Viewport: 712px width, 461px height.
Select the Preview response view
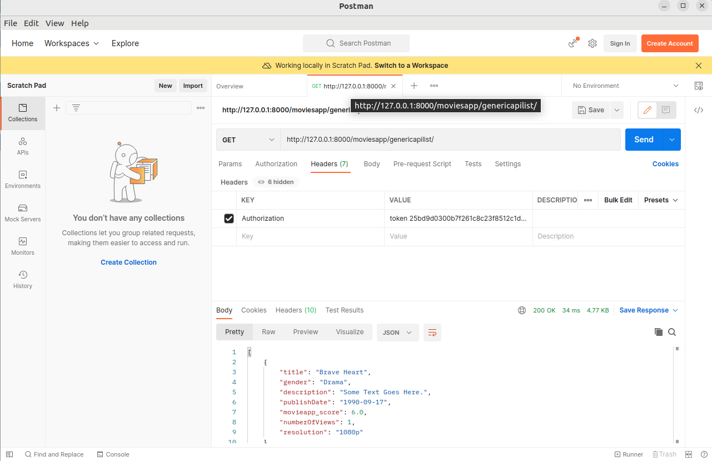(306, 332)
